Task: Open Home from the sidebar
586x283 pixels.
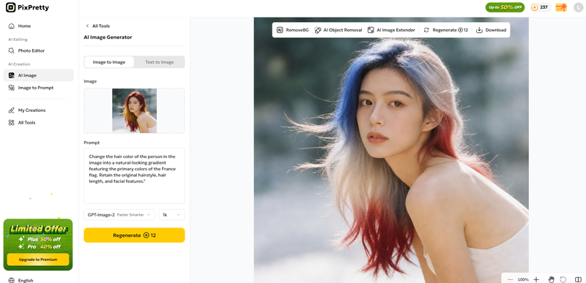Action: pos(39,26)
